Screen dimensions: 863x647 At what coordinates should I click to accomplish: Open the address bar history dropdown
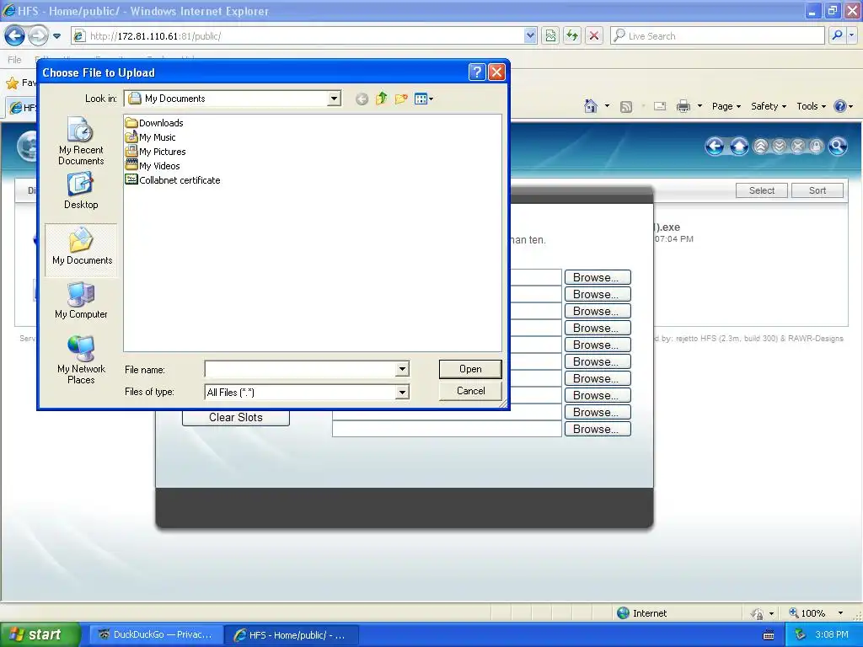530,35
